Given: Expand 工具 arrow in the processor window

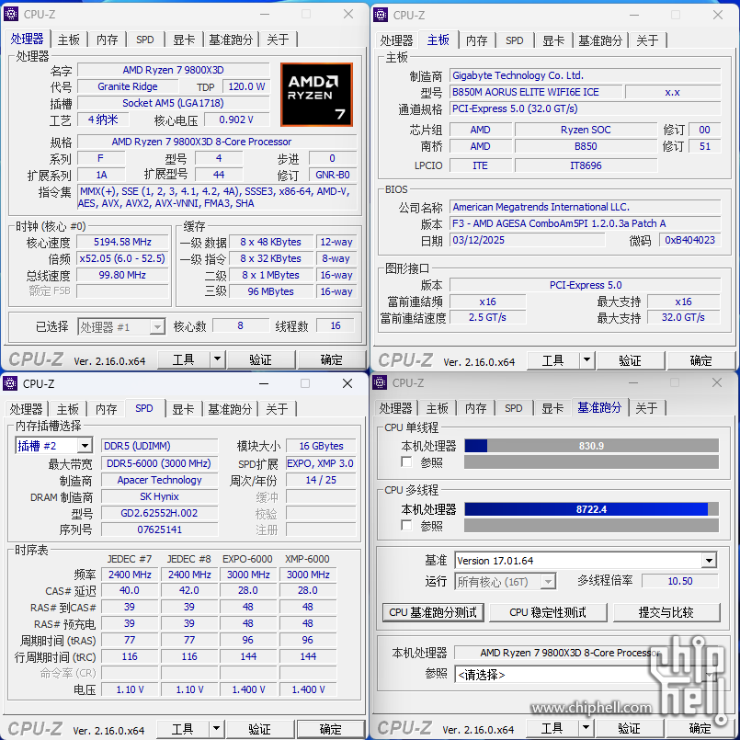Looking at the screenshot, I should [217, 359].
